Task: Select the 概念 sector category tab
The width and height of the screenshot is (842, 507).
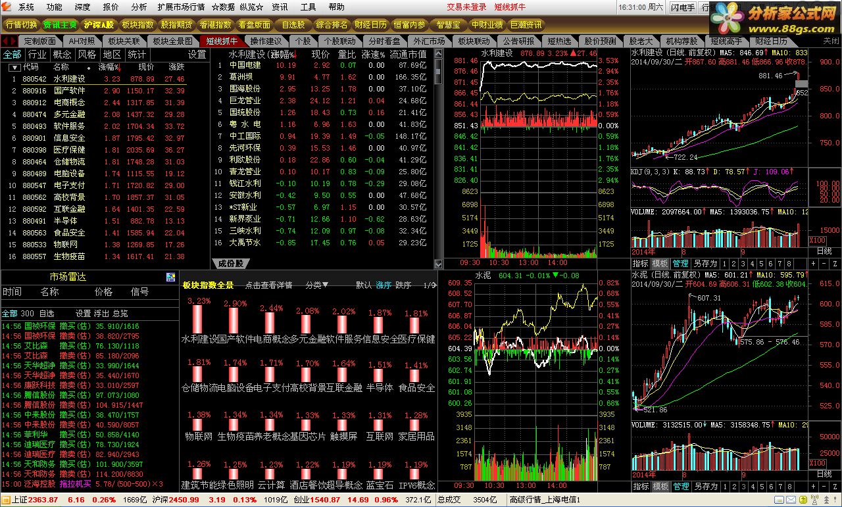Action: pos(62,54)
